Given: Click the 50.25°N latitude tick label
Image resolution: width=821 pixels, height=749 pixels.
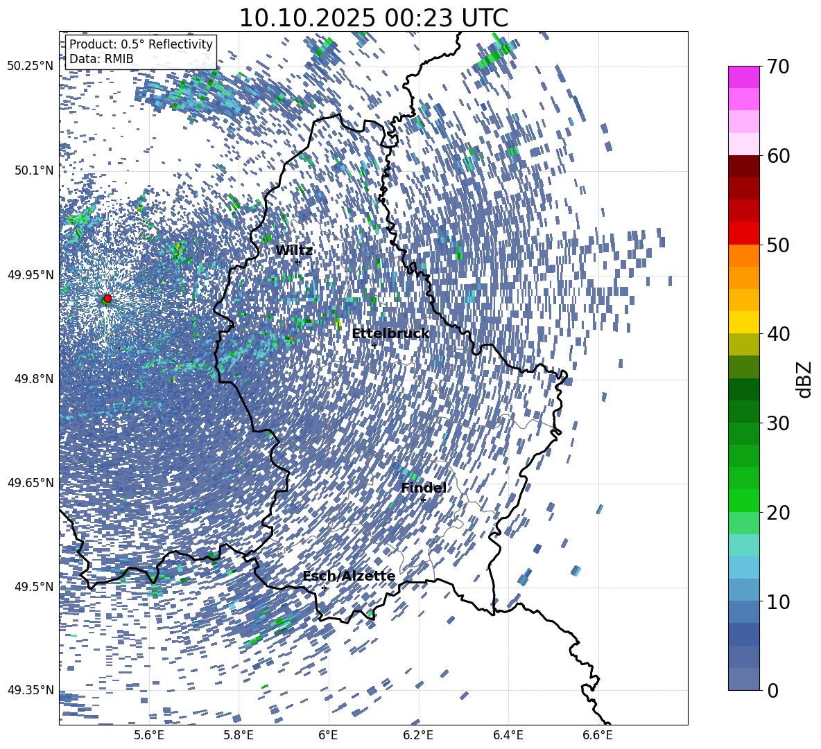Looking at the screenshot, I should click(x=31, y=67).
